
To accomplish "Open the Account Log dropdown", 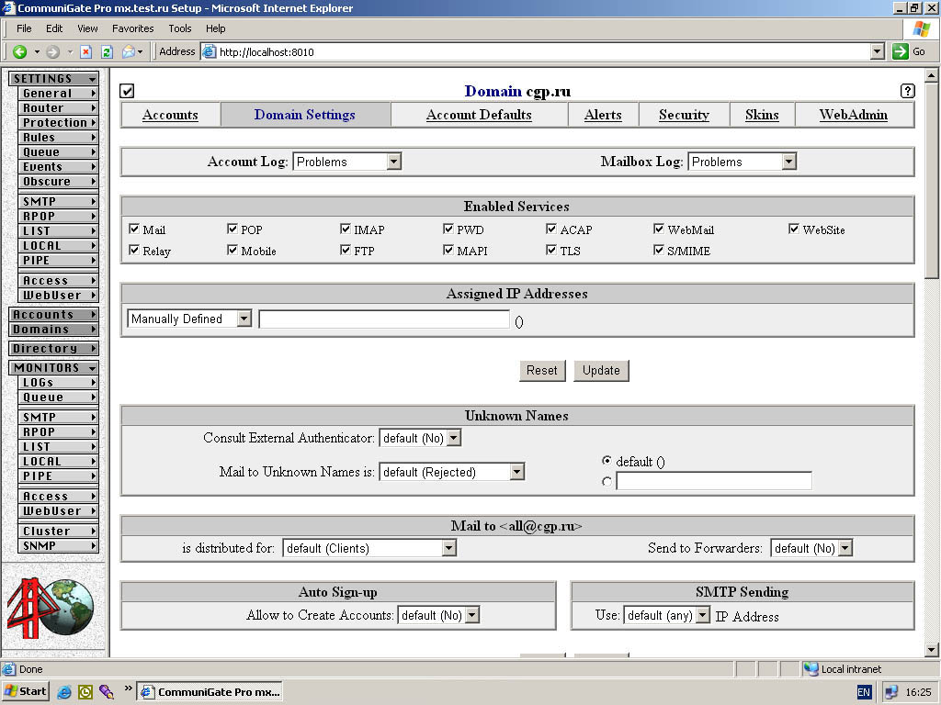I will click(346, 162).
